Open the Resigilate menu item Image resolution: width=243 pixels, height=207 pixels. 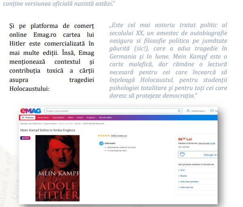coord(91,117)
